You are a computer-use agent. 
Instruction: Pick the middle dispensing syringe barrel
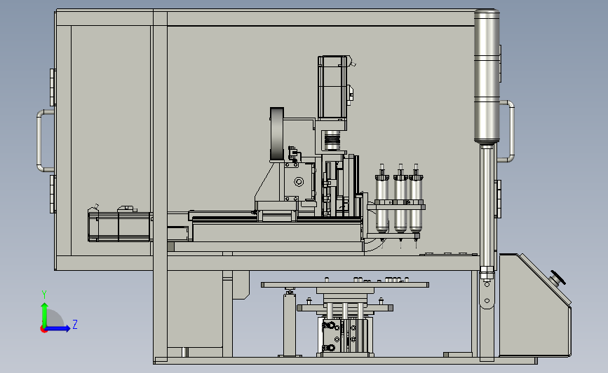click(400, 204)
